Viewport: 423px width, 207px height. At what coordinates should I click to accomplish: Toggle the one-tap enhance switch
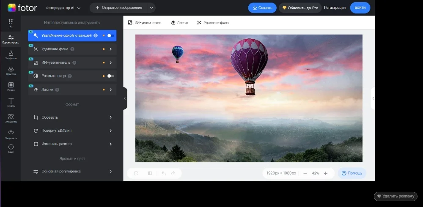[x=110, y=36]
